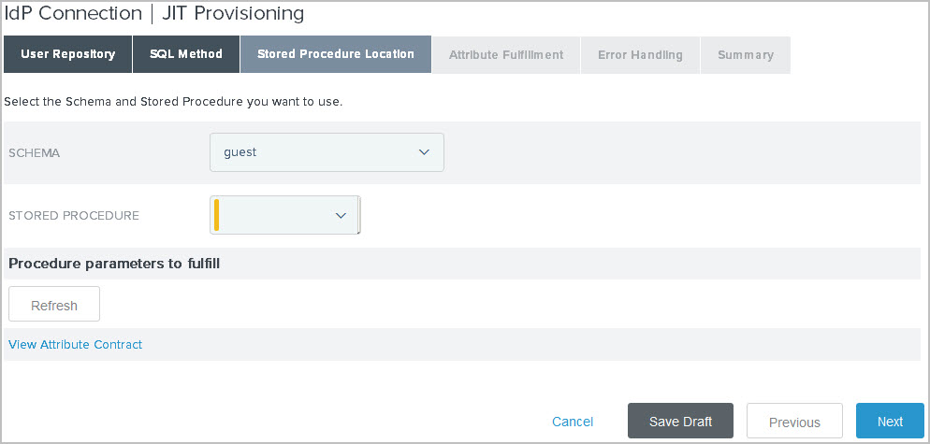The height and width of the screenshot is (444, 930).
Task: Proceed with the Next button
Action: coord(890,422)
